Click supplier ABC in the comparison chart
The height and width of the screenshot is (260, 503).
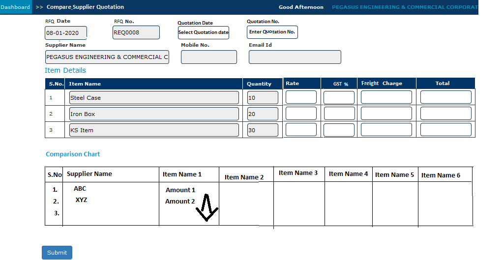(80, 189)
